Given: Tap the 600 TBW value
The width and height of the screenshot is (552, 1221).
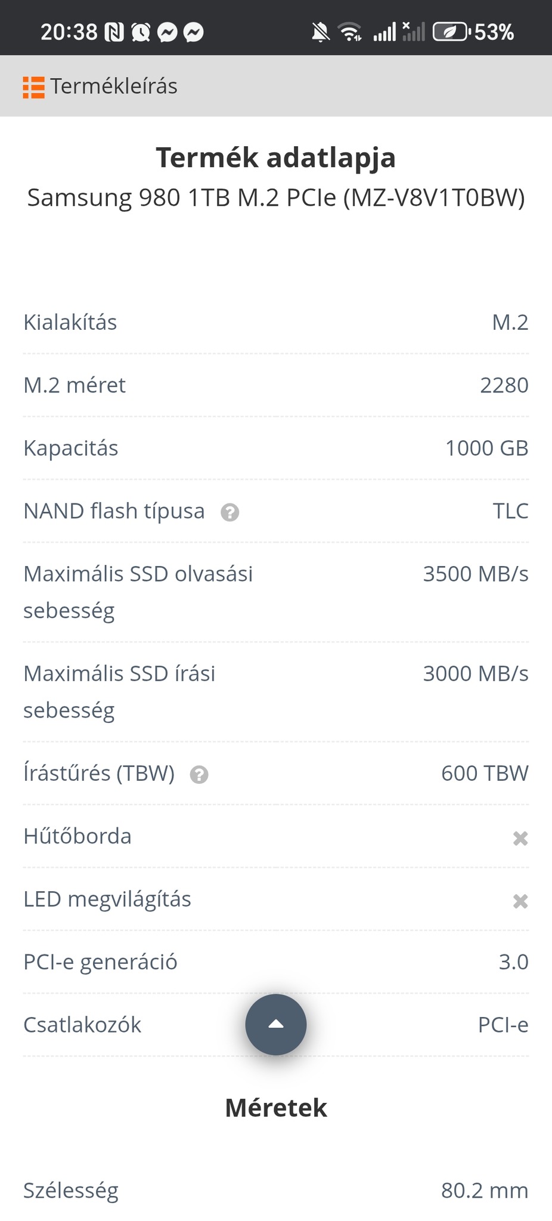Looking at the screenshot, I should point(484,774).
